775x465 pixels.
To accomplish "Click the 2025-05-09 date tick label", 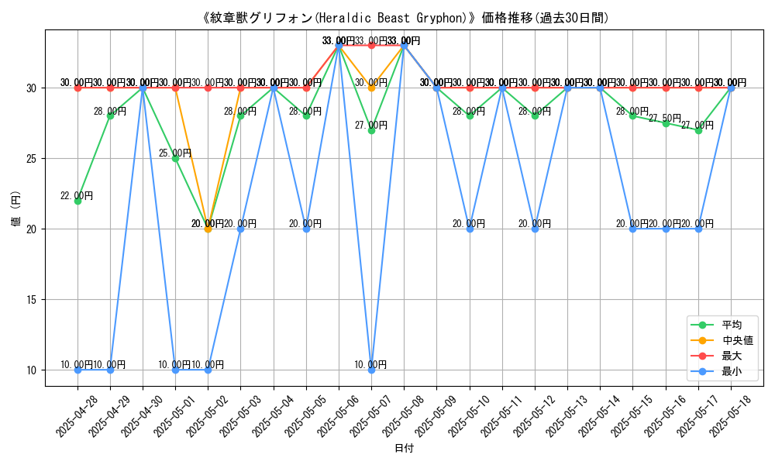I will coord(435,416).
